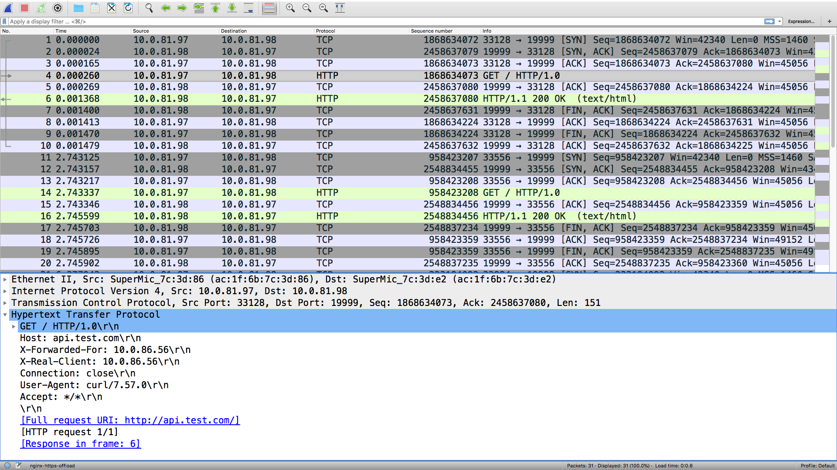Go to the first packet arrow icon
The width and height of the screenshot is (837, 470).
pyautogui.click(x=215, y=8)
